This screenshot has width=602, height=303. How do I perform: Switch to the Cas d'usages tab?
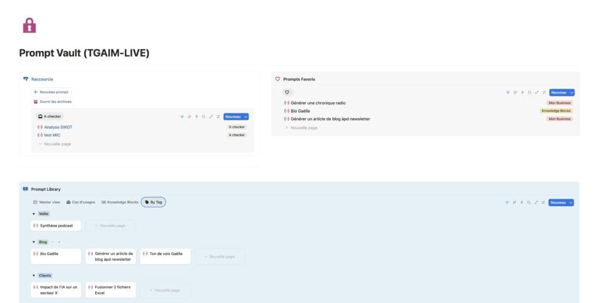[81, 202]
